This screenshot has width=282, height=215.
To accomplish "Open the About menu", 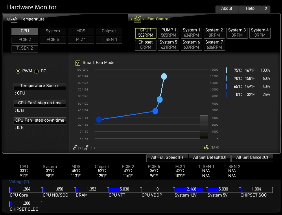I will tap(227, 9).
